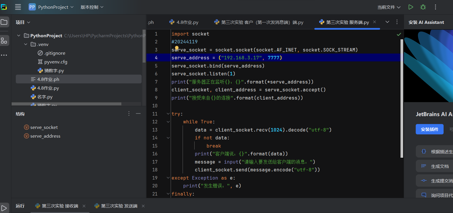
Task: Fold the try block at line 11
Action: (168, 114)
